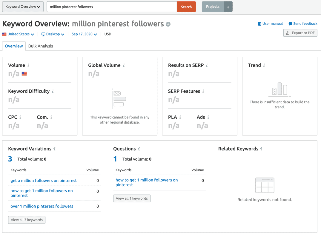The height and width of the screenshot is (234, 321).
Task: Open 'how to get 1 million followers' under Questions
Action: pos(147,182)
